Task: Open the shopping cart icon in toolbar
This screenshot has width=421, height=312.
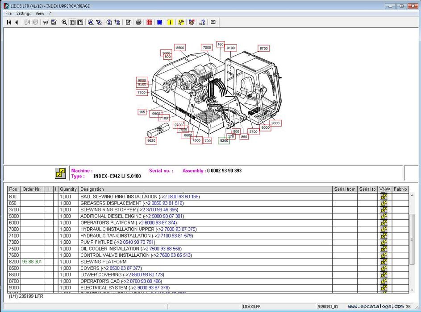Action: click(46, 22)
